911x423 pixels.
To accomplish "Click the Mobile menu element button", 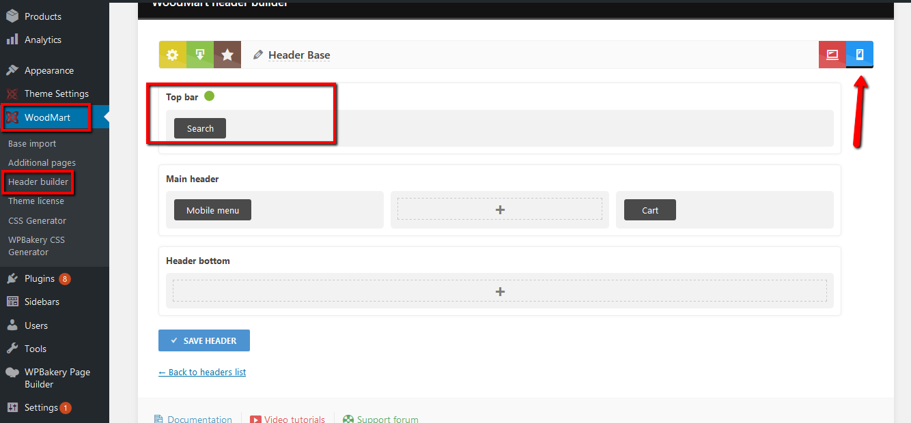I will pos(212,210).
